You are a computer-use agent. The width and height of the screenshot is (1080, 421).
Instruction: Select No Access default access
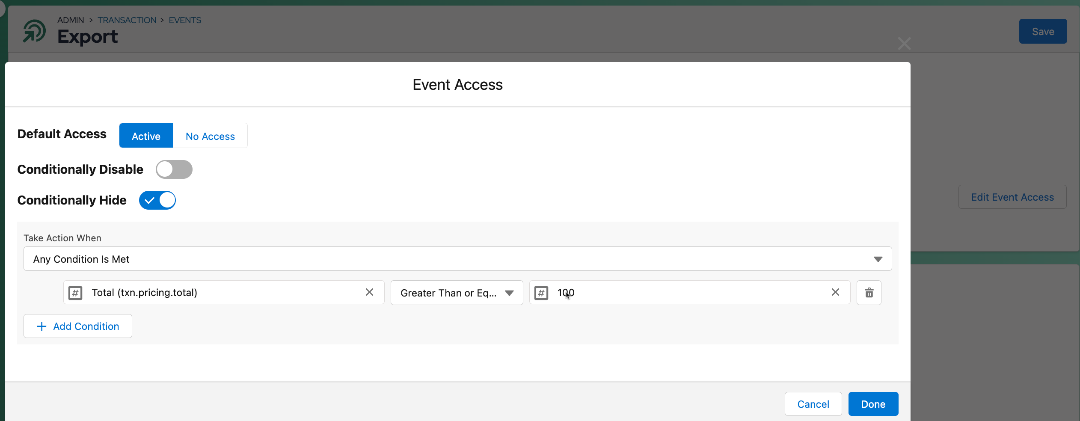pos(210,136)
